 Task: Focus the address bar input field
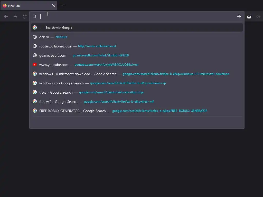[137, 16]
